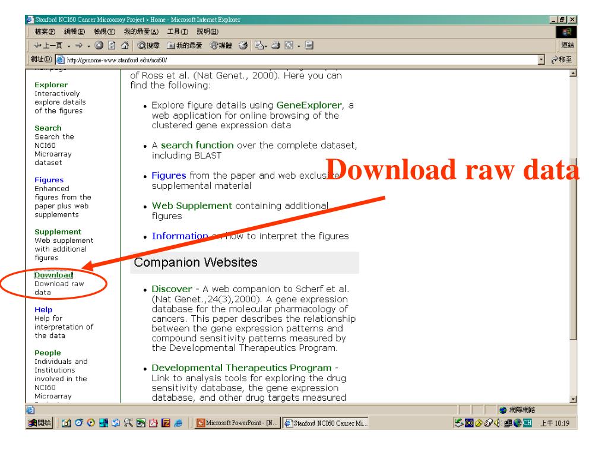Viewport: 608px width, 456px height.
Task: Open the back history dropdown arrow
Action: pyautogui.click(x=69, y=46)
